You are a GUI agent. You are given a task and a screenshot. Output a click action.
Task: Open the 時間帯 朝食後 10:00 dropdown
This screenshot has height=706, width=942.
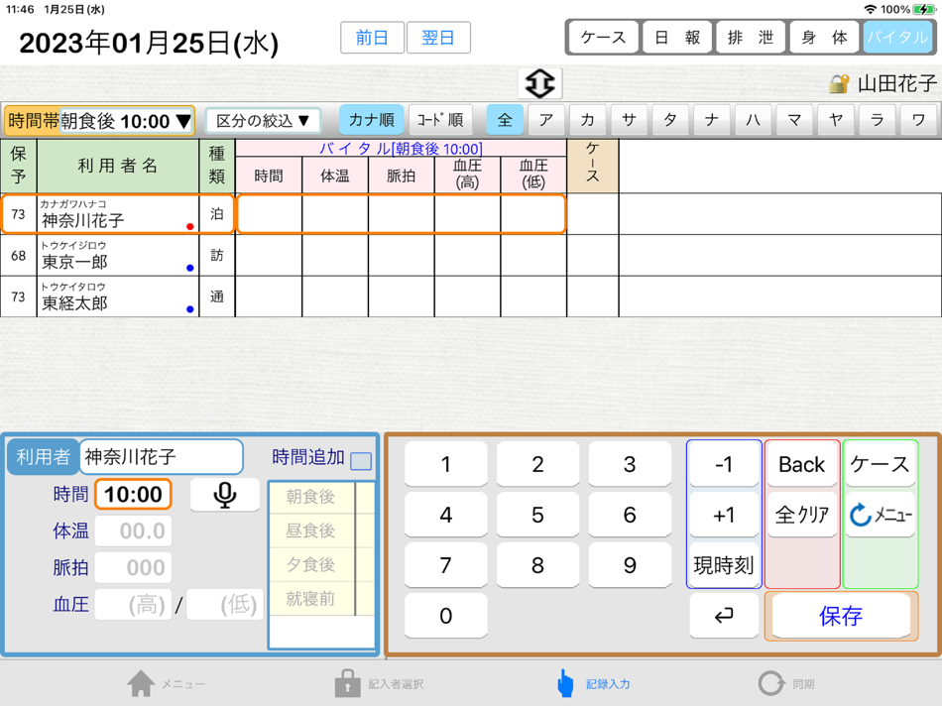tap(99, 118)
